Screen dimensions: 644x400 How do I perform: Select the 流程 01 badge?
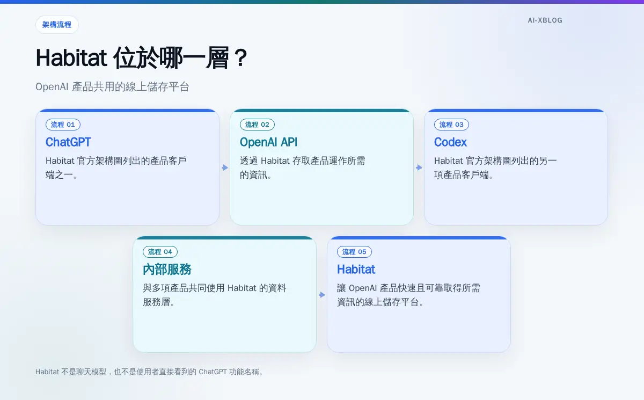tap(63, 125)
